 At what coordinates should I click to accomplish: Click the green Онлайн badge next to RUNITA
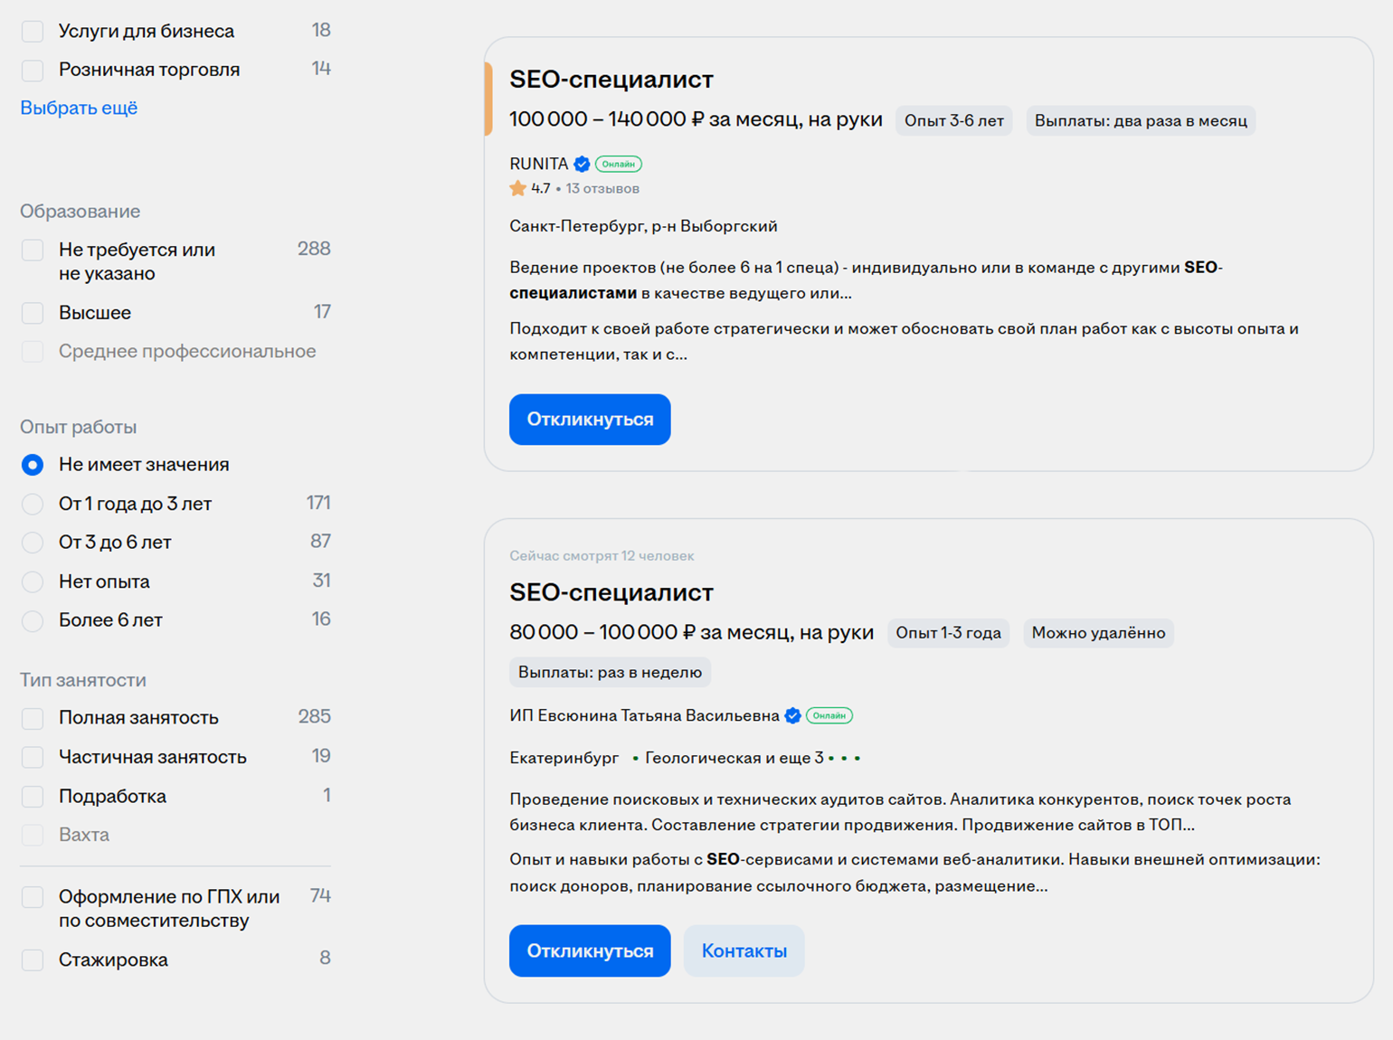(x=619, y=164)
